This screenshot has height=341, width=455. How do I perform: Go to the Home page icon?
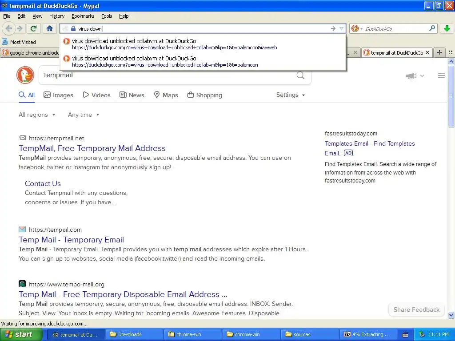[50, 28]
